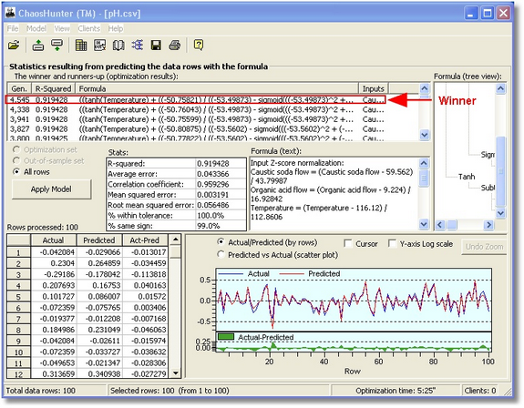Image resolution: width=524 pixels, height=408 pixels.
Task: Open the Clients menu
Action: [89, 29]
